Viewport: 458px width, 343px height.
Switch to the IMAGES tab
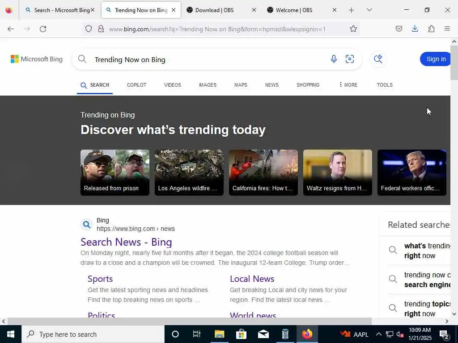tap(208, 85)
